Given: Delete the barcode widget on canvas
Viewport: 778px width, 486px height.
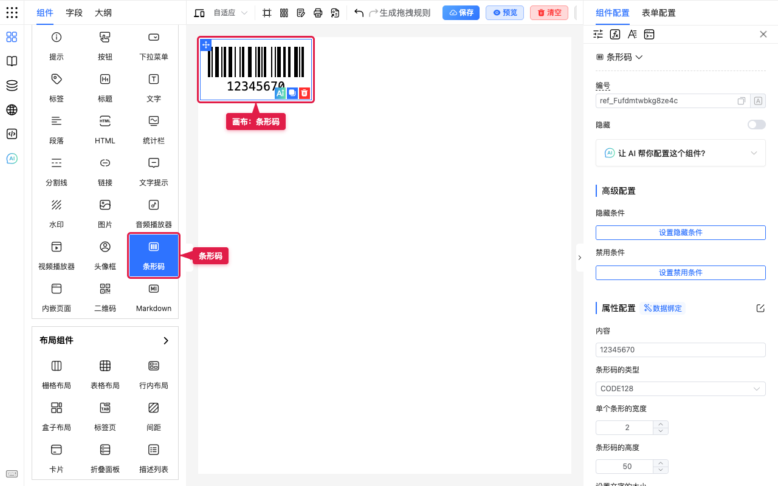Looking at the screenshot, I should 305,93.
